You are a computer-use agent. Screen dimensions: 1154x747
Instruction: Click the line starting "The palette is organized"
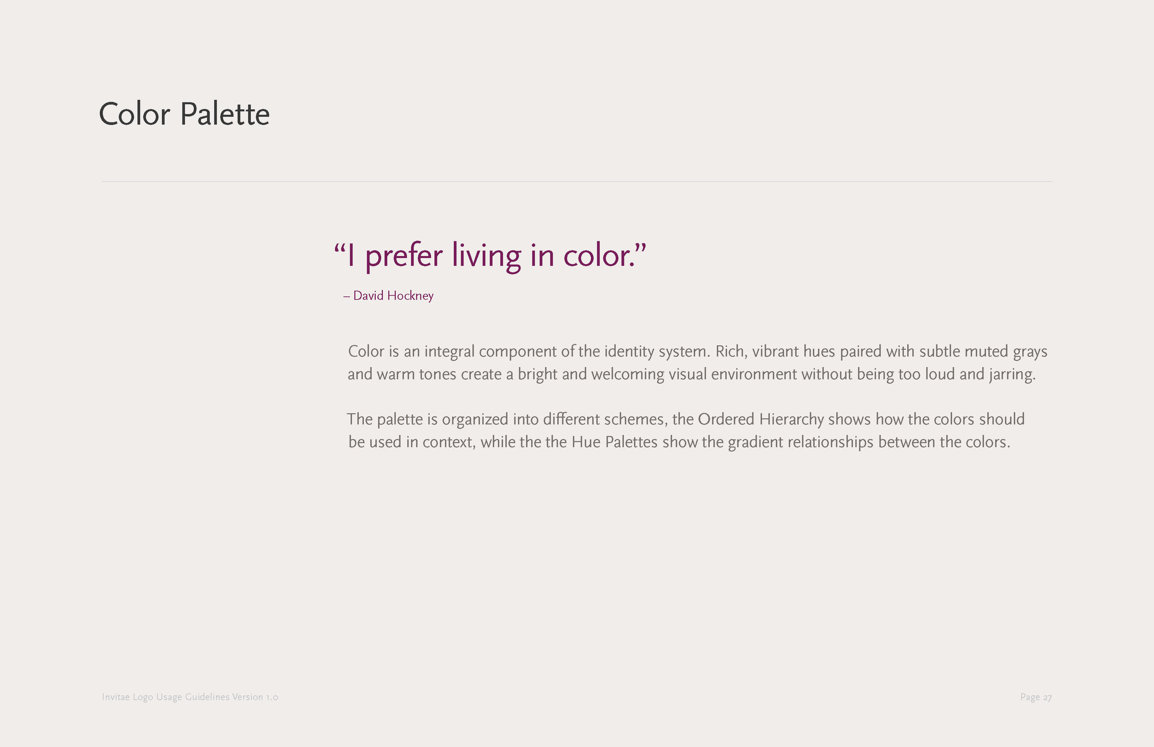(685, 420)
